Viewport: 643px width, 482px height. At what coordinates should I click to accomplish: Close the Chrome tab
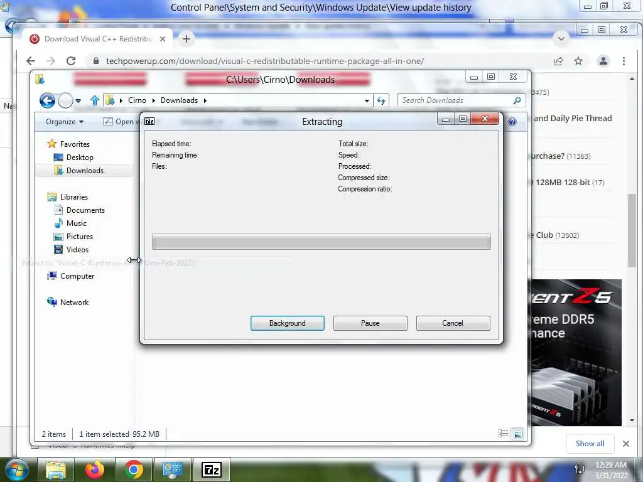click(163, 39)
